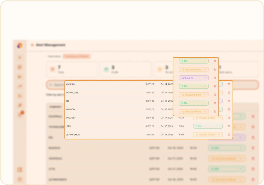The image size is (264, 185).
Task: Remove the LTTS alert via trash icon
Action: (x=229, y=126)
